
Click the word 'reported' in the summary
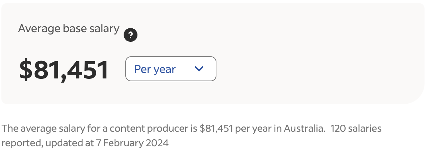point(20,142)
